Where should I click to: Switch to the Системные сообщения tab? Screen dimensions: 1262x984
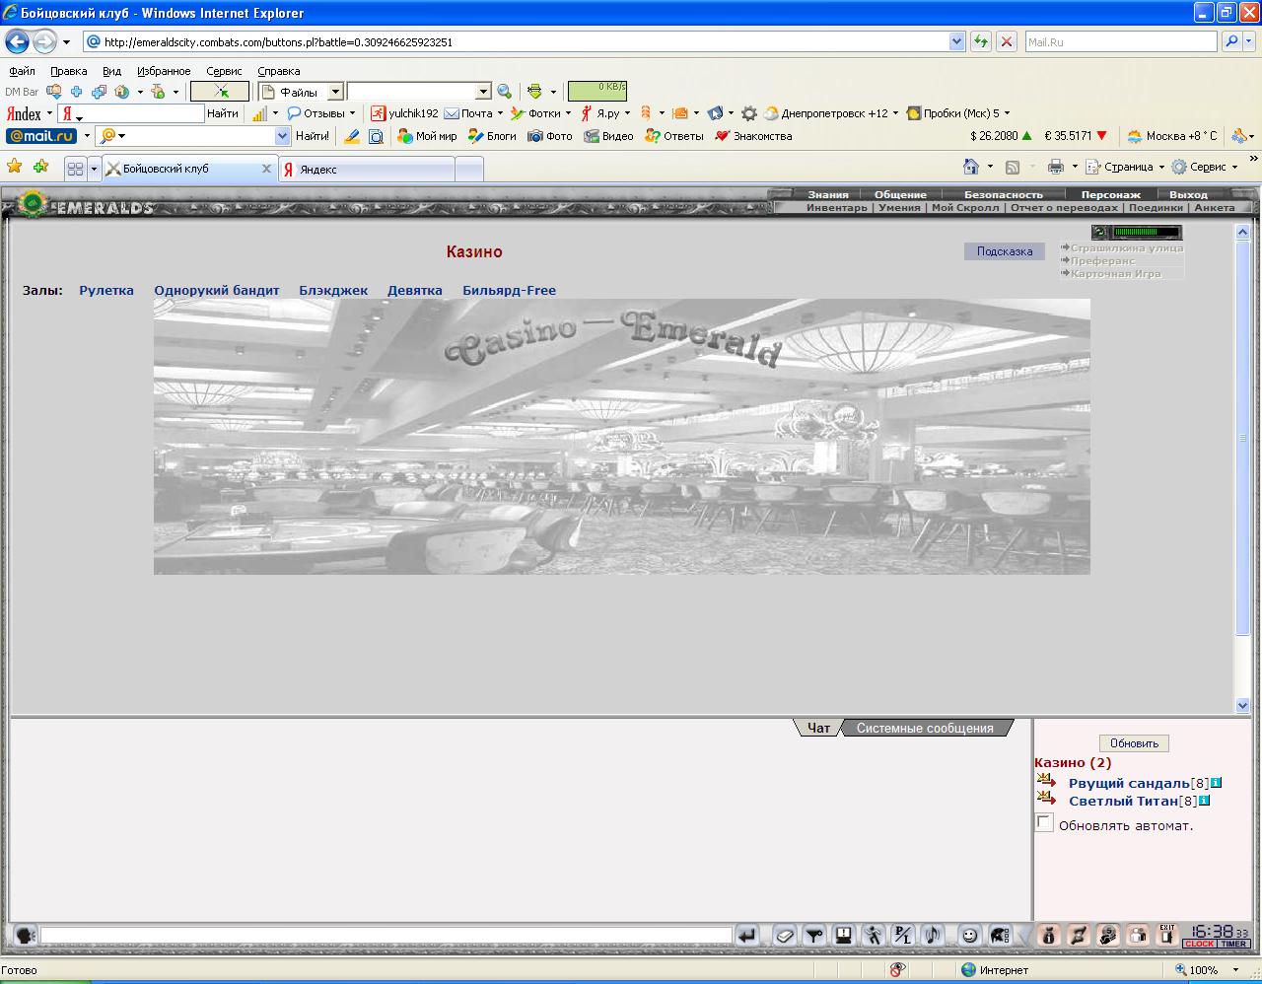coord(925,728)
